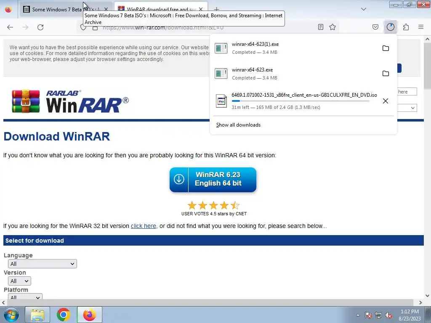431x323 pixels.
Task: Click the Firefox logo left of the tabs
Action: (x=8, y=9)
